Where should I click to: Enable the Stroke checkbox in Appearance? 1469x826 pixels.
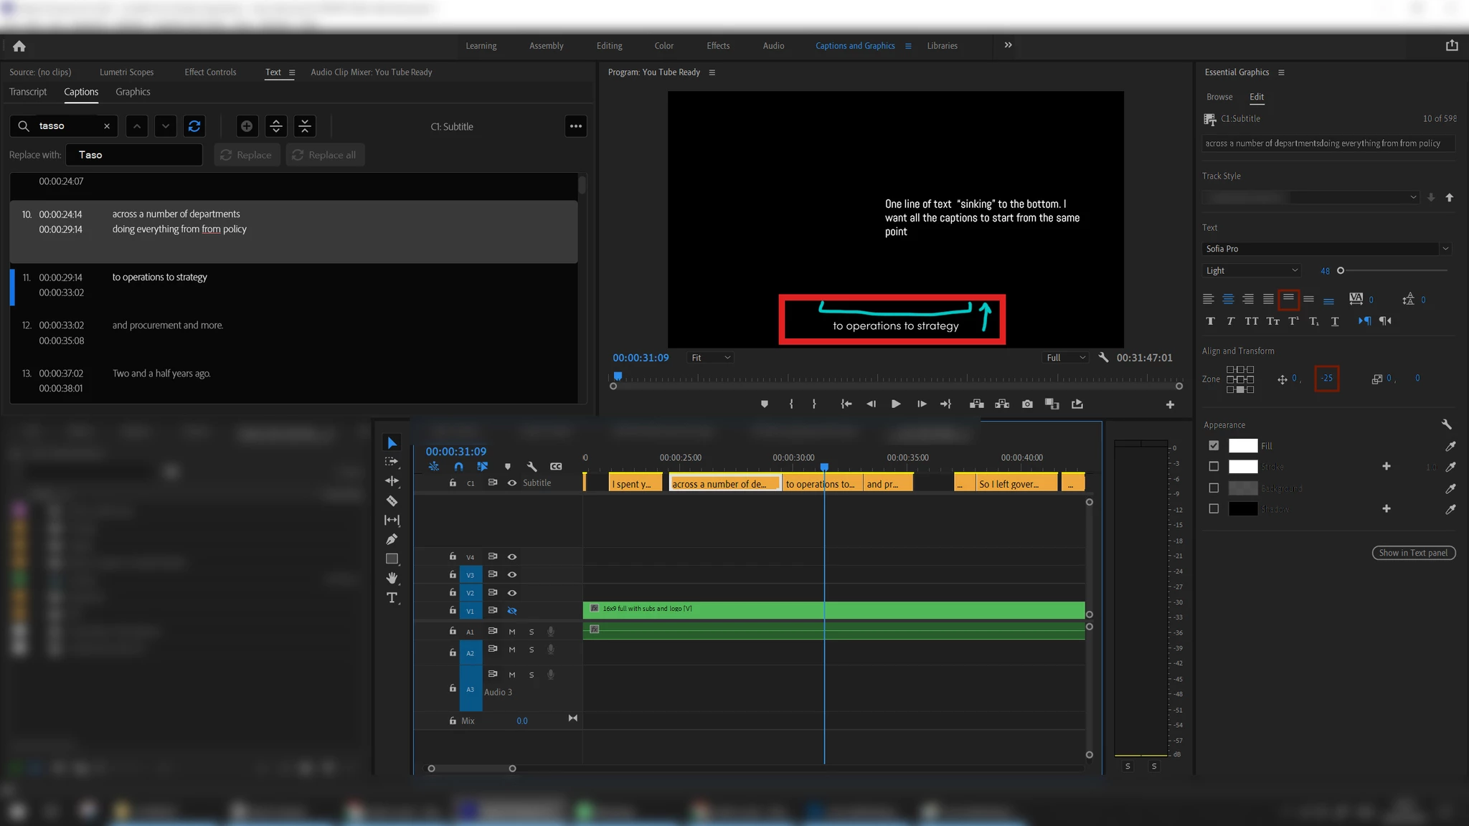pos(1214,467)
